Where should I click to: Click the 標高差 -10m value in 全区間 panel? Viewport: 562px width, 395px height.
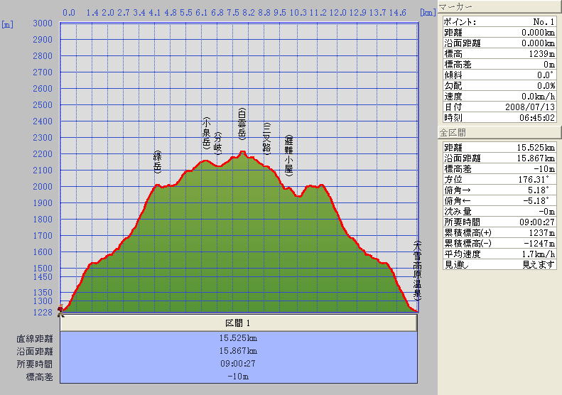[x=544, y=169]
